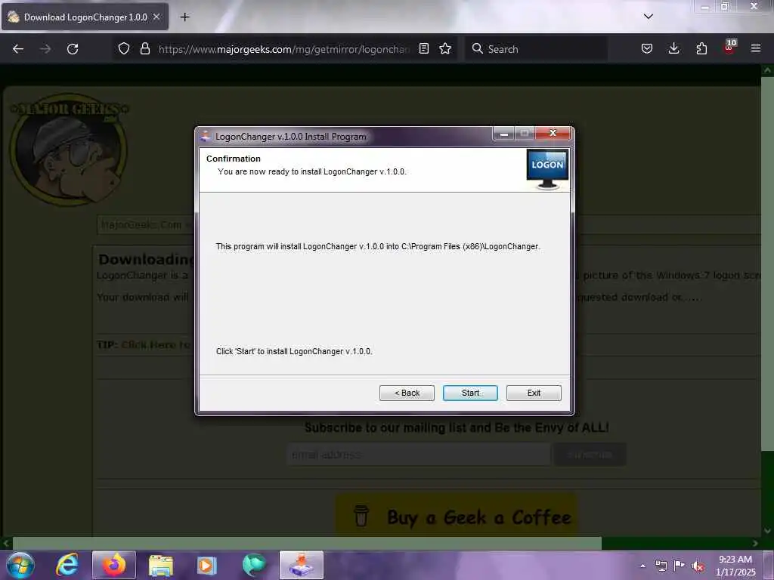
Task: Click the email address field on page
Action: click(418, 454)
